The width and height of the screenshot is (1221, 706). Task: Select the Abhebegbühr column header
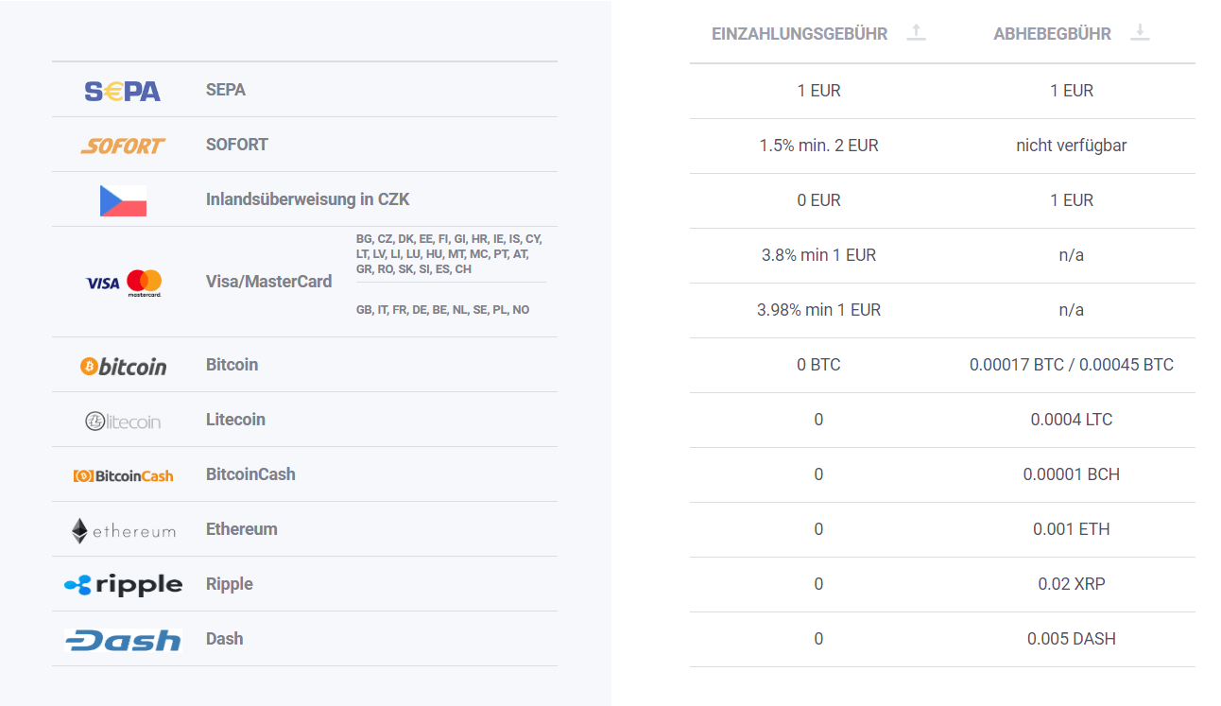pos(1052,34)
